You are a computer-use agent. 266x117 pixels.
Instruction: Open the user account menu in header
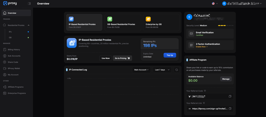point(242,3)
